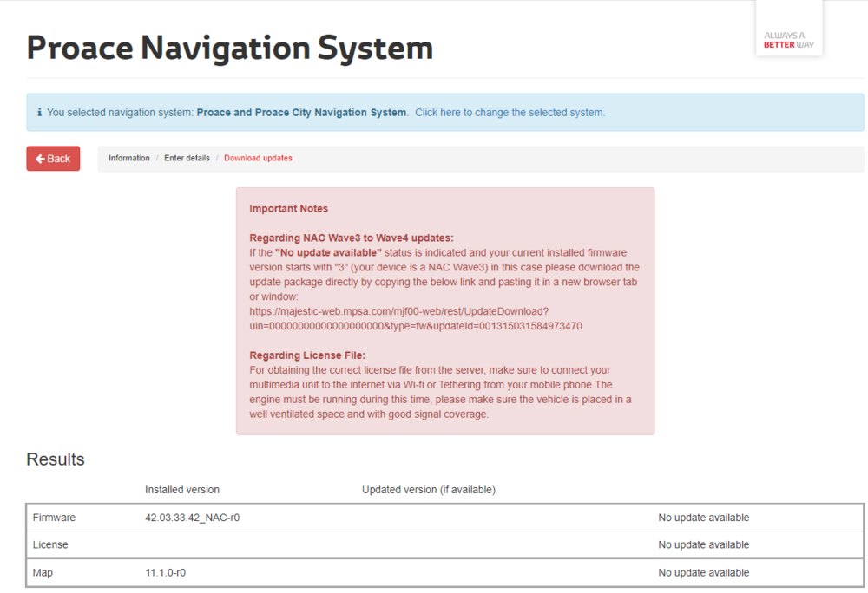Click the Map row label
The width and height of the screenshot is (868, 593).
tap(43, 572)
